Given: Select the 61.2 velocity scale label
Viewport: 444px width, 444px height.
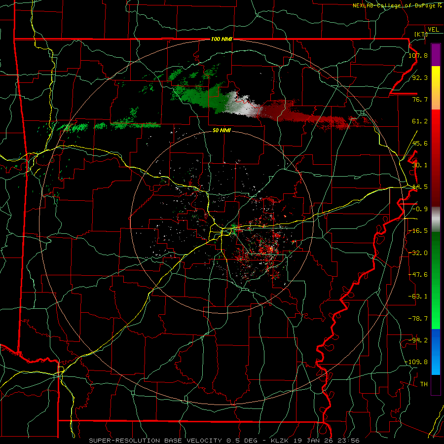Looking at the screenshot, I should click(x=420, y=121).
